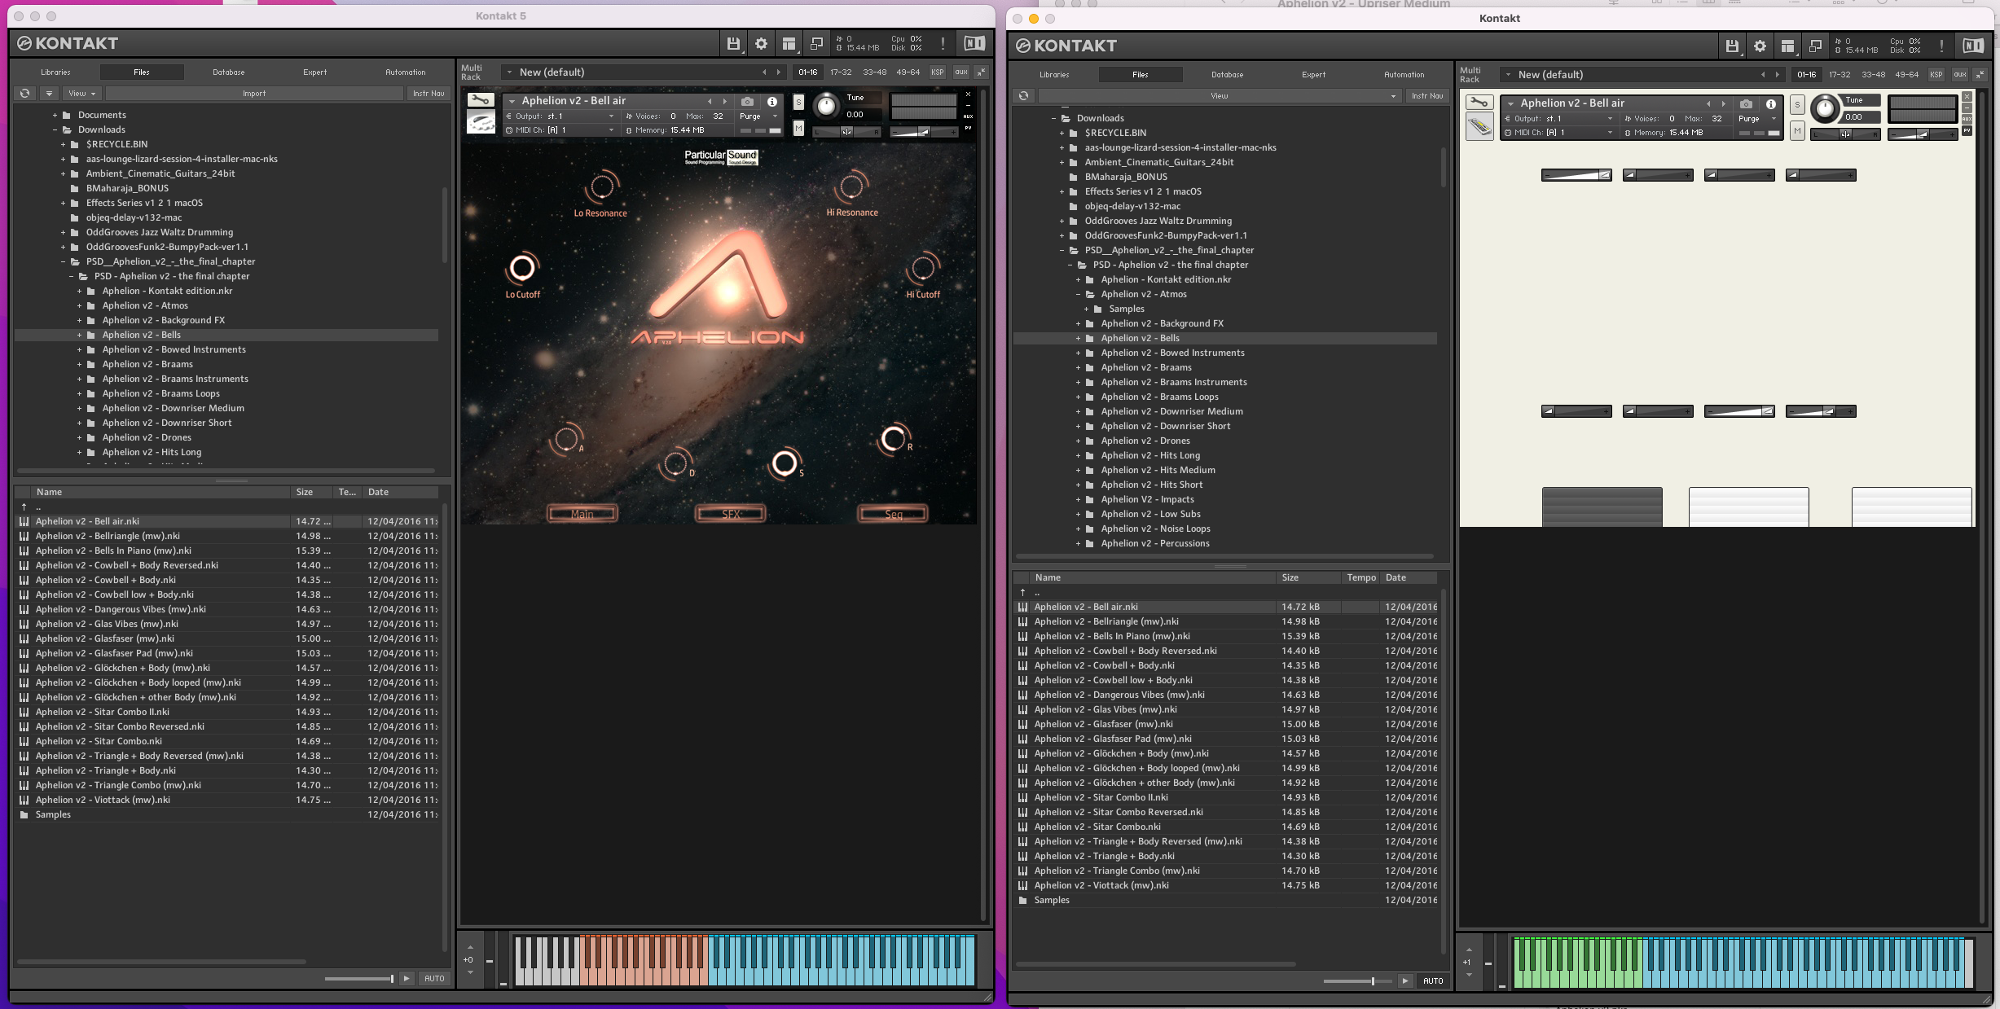The image size is (2000, 1009).
Task: Adjust the pan slider in right Kontakt instrument header
Action: tap(1845, 134)
